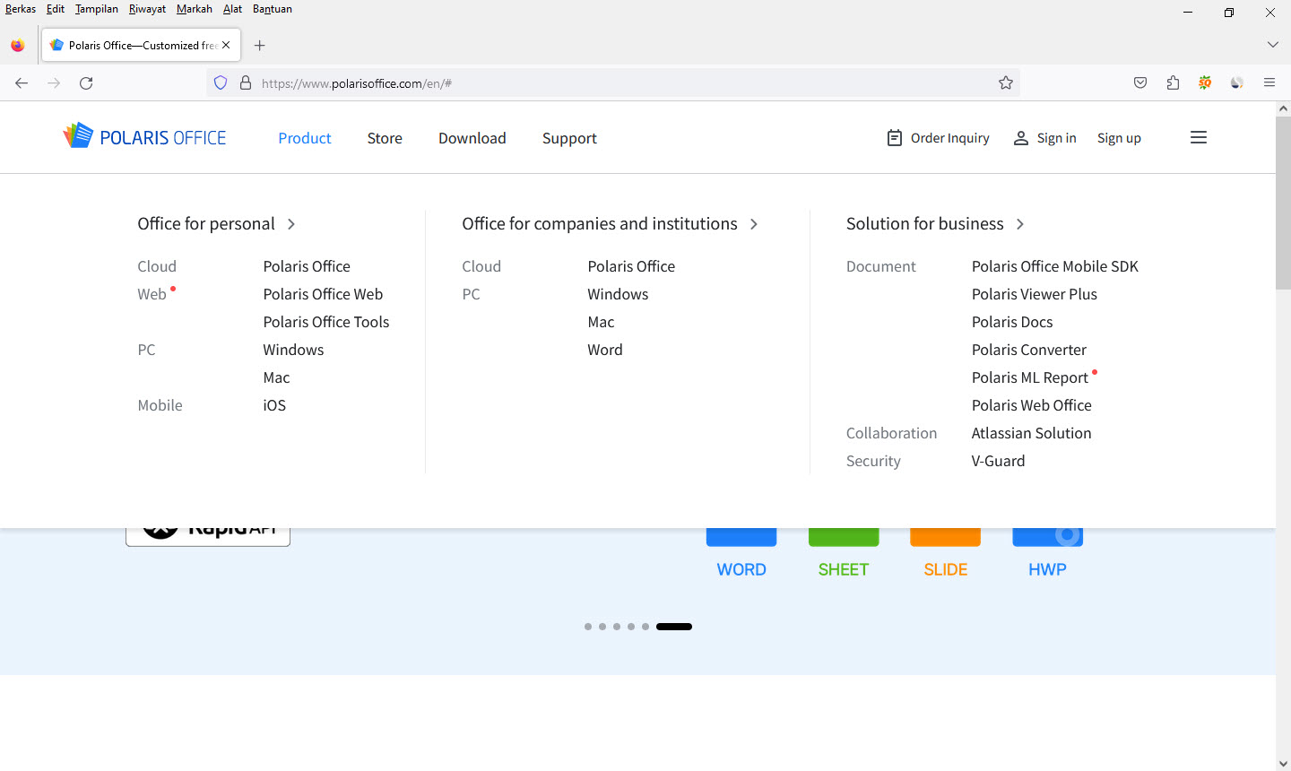The width and height of the screenshot is (1291, 771).
Task: Select the green SHEET app icon
Action: pyautogui.click(x=844, y=532)
